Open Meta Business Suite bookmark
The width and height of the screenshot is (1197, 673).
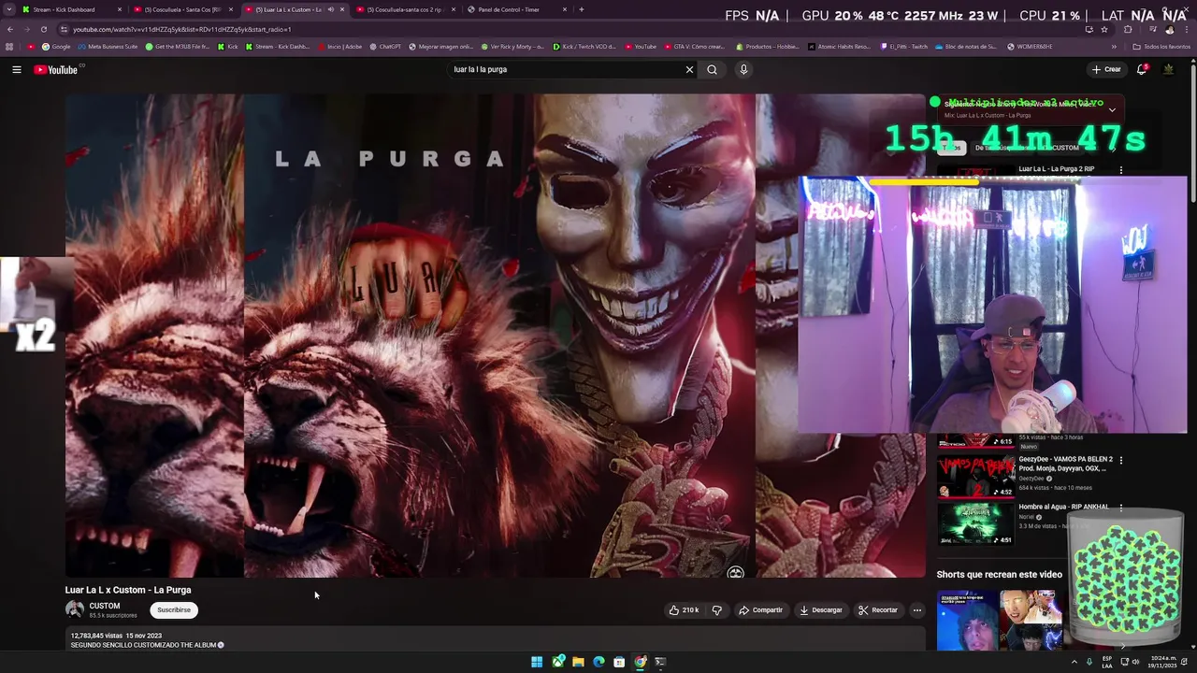click(x=108, y=47)
